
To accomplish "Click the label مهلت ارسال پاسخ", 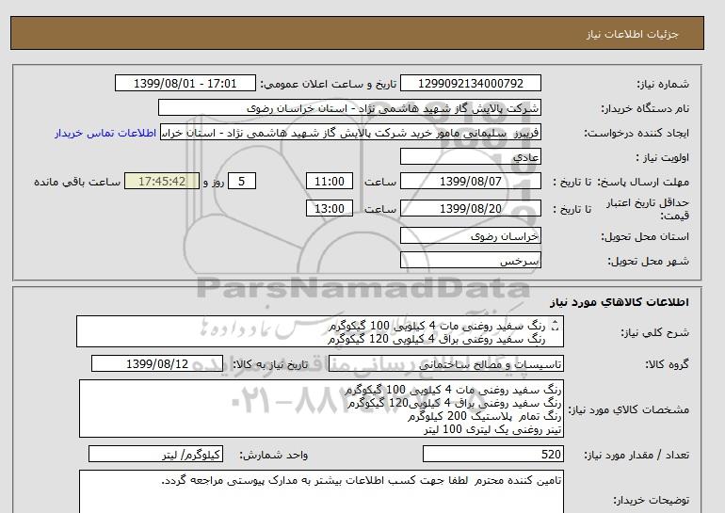I will tap(644, 182).
